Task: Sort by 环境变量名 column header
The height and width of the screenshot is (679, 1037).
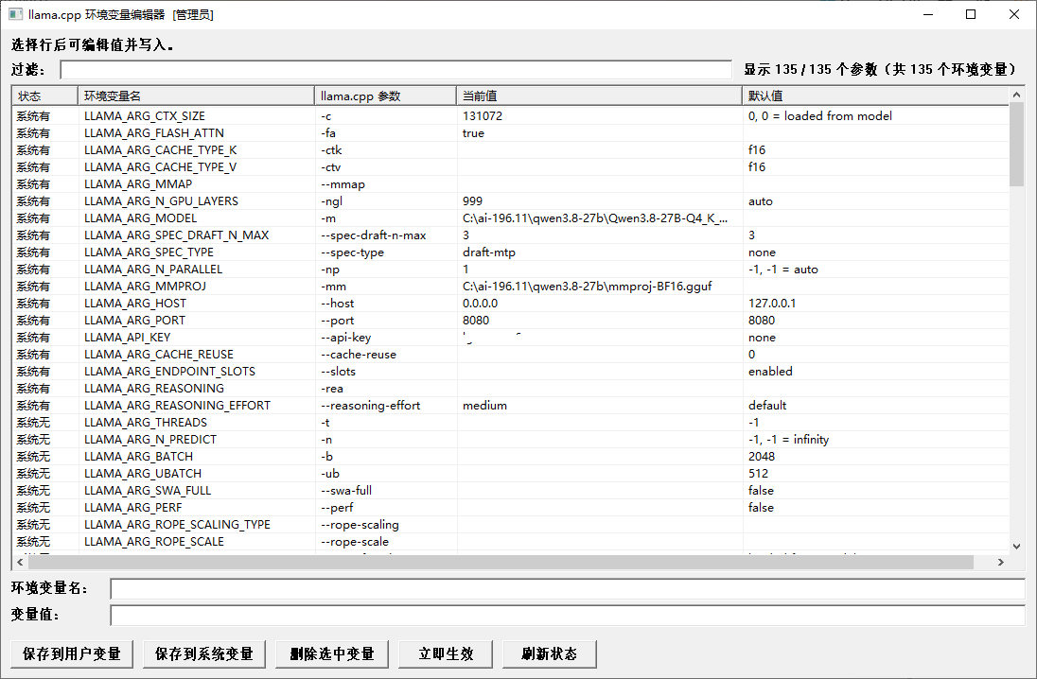Action: (x=197, y=96)
